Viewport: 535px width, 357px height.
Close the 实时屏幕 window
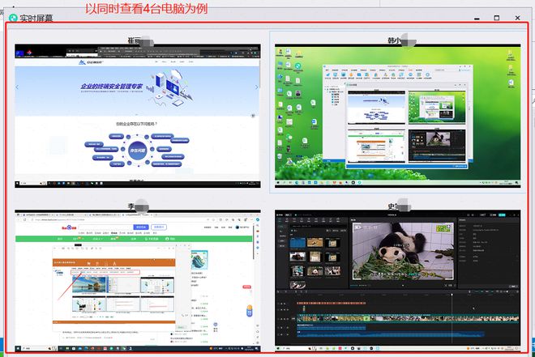pos(517,18)
